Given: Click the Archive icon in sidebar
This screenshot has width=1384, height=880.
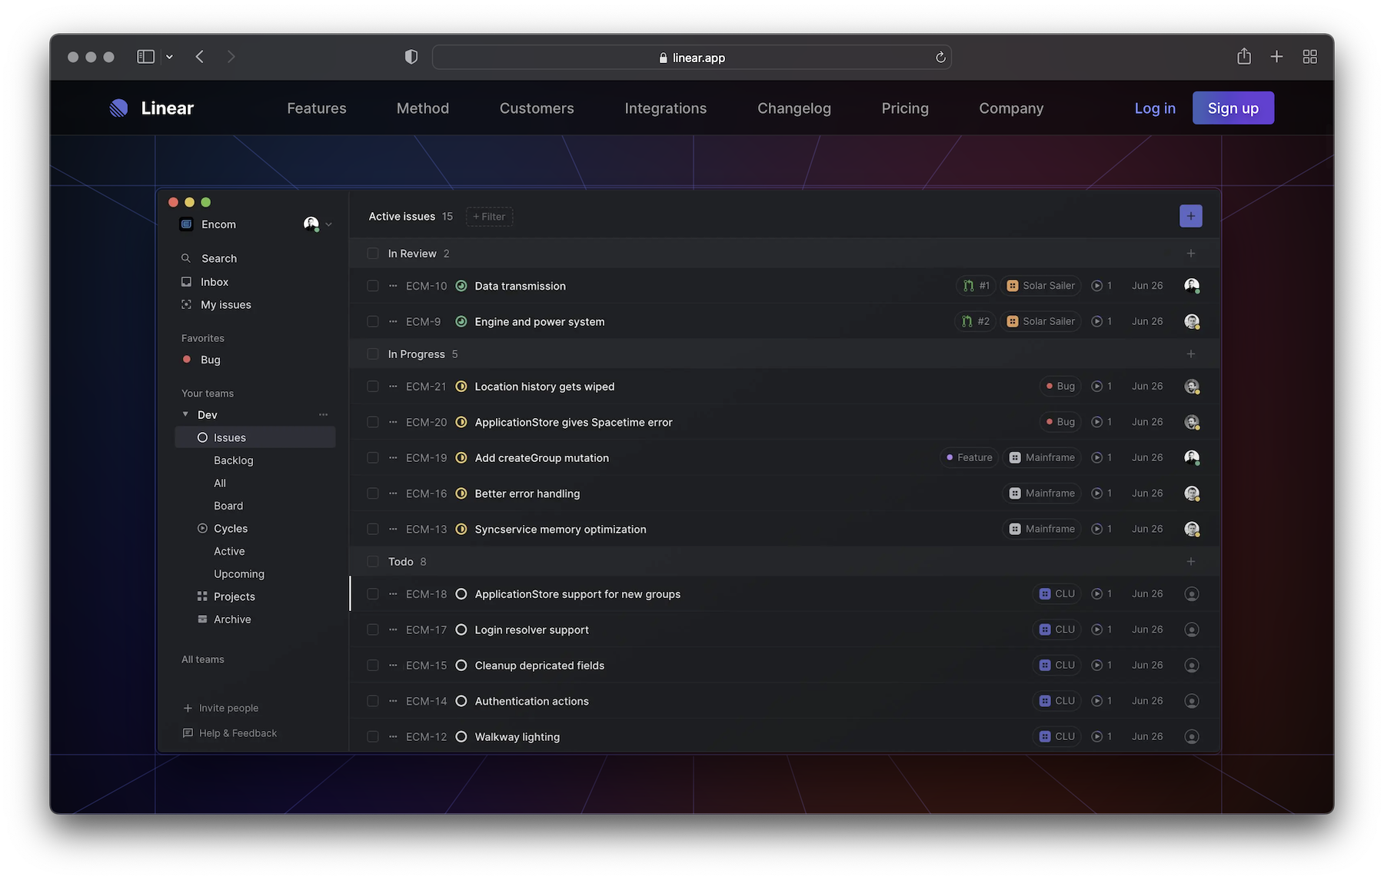Looking at the screenshot, I should pos(202,619).
